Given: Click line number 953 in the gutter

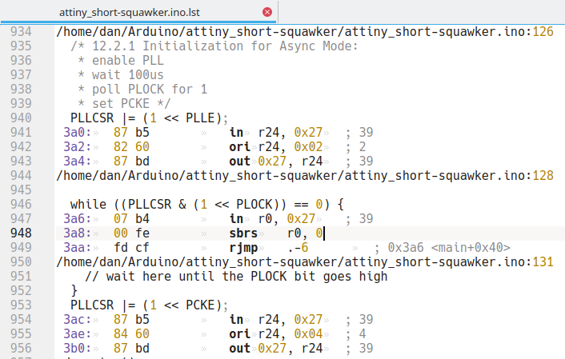Looking at the screenshot, I should [19, 305].
